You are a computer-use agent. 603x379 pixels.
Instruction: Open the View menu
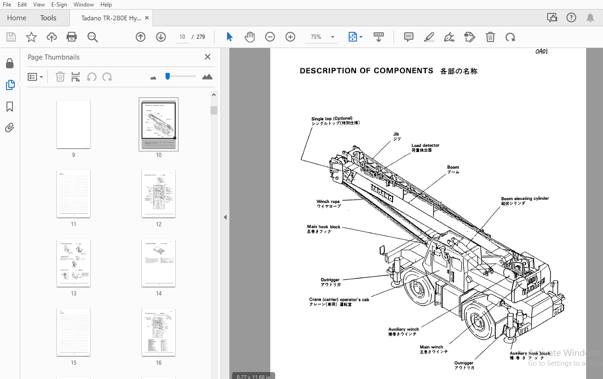pyautogui.click(x=39, y=4)
